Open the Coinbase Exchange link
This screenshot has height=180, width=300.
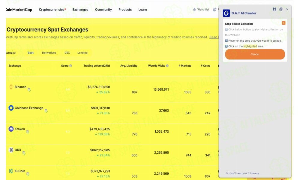[29, 108]
